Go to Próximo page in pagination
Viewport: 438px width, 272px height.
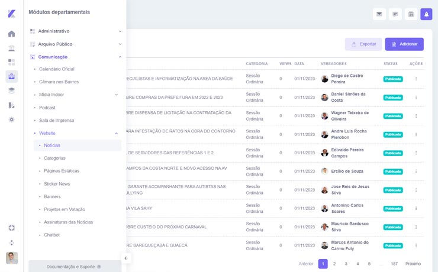click(413, 264)
